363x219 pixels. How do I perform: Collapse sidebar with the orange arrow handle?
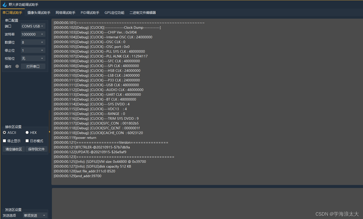tap(49, 132)
